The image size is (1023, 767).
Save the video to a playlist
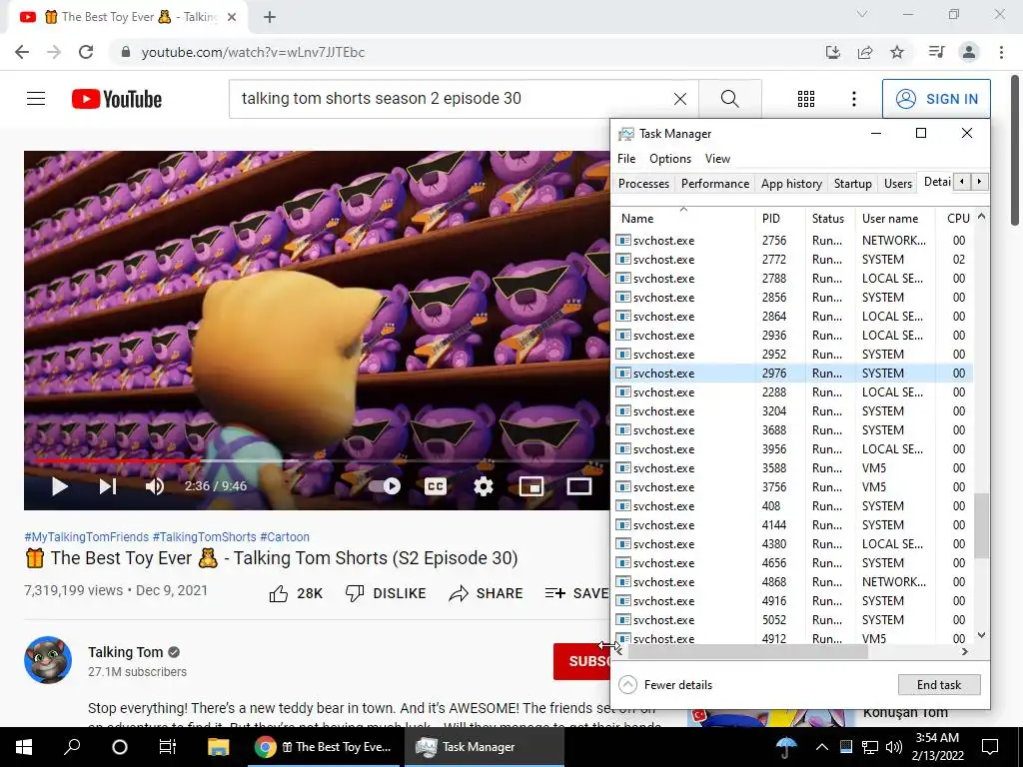pyautogui.click(x=576, y=593)
